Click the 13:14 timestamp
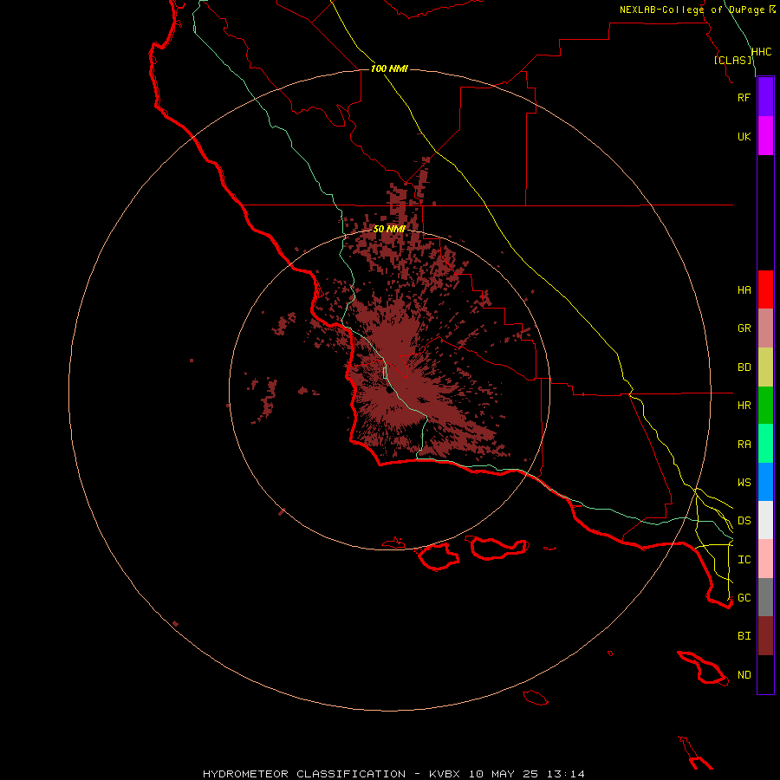 (x=566, y=774)
